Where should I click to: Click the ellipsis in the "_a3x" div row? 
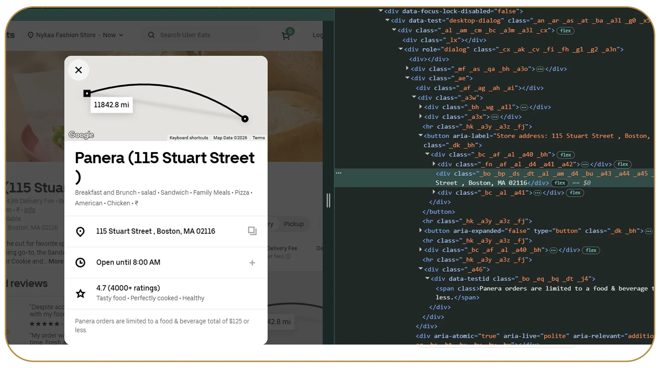click(x=495, y=117)
